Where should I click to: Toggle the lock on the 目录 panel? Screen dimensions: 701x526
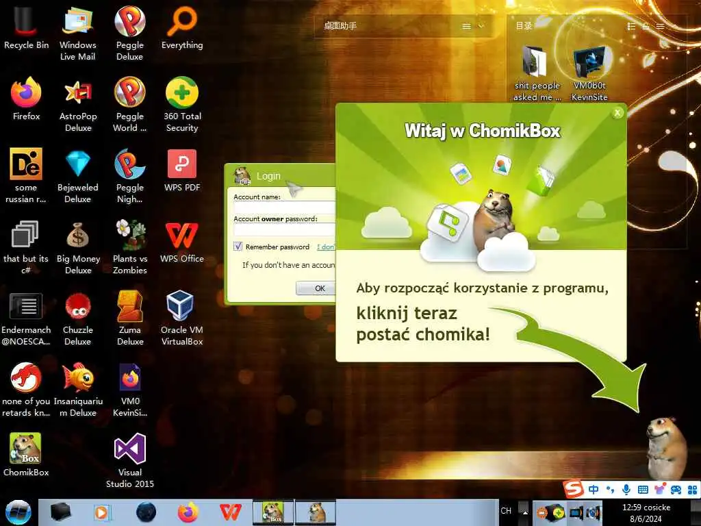click(646, 27)
